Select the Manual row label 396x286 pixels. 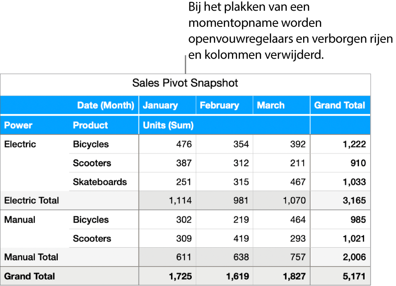pos(19,220)
